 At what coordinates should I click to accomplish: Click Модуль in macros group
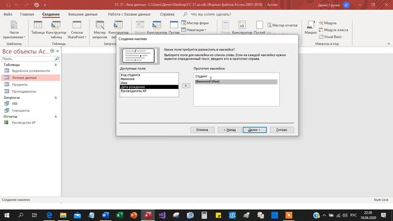327,23
